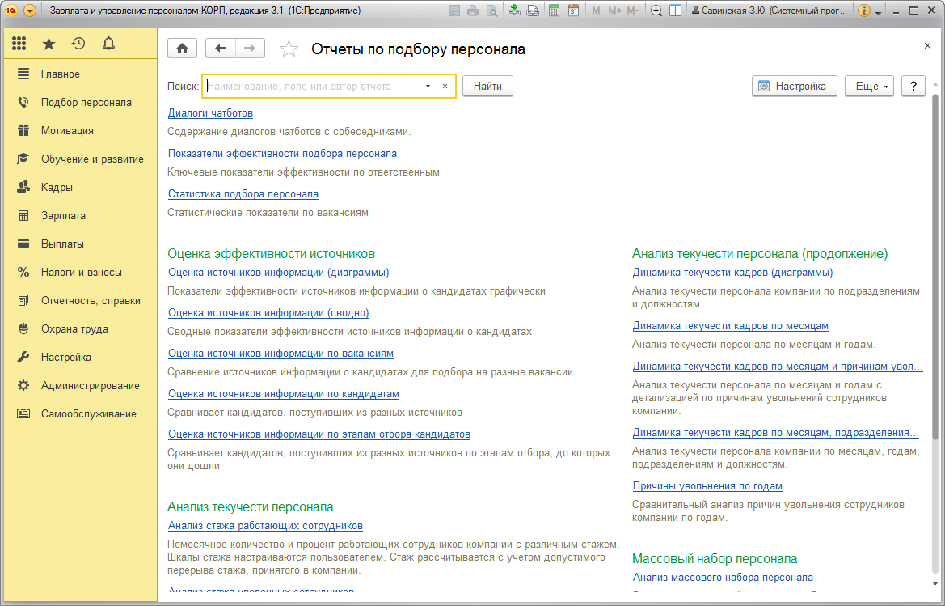Click the vertical scrollbar of the reports list
Image resolution: width=945 pixels, height=606 pixels.
point(935,265)
